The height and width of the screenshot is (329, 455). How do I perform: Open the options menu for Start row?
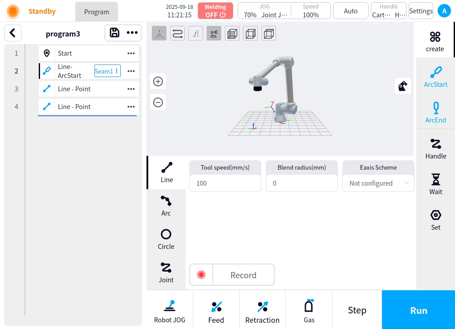(131, 53)
